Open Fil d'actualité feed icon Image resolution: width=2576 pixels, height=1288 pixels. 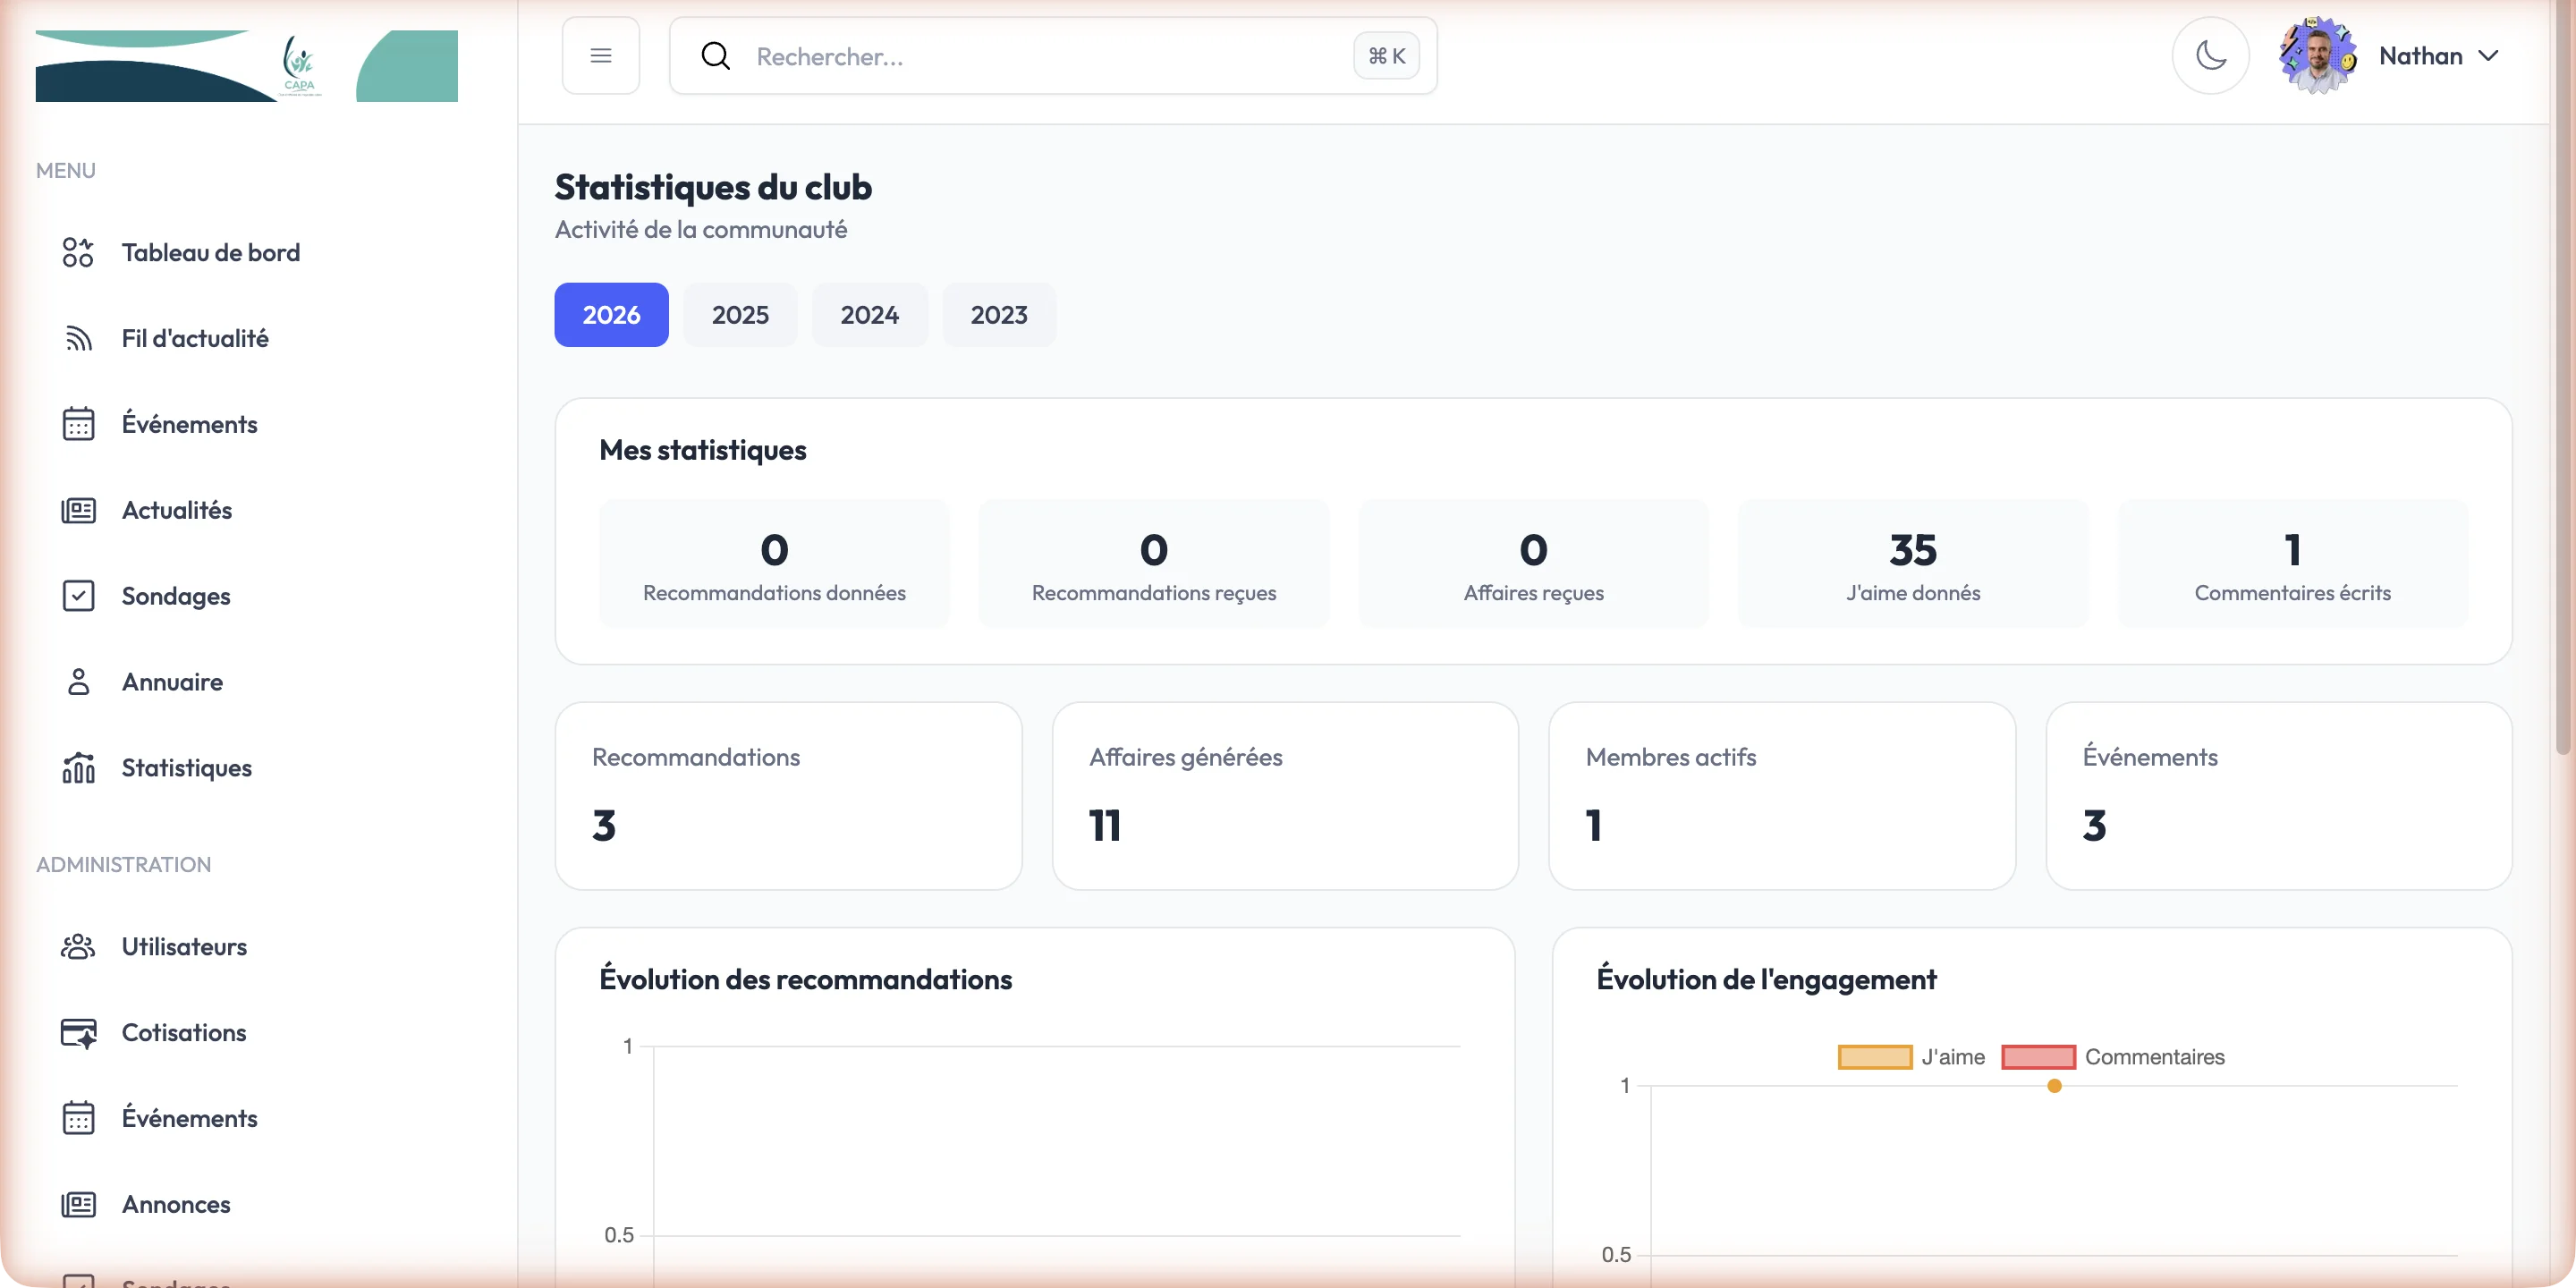[x=78, y=338]
